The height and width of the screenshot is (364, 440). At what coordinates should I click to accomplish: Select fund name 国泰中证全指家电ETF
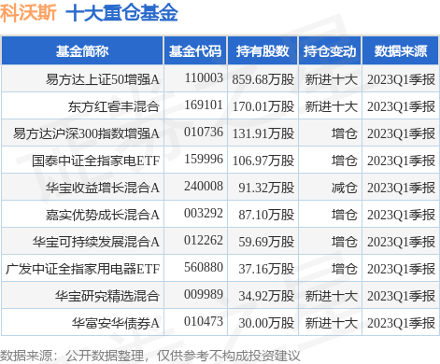click(x=95, y=161)
